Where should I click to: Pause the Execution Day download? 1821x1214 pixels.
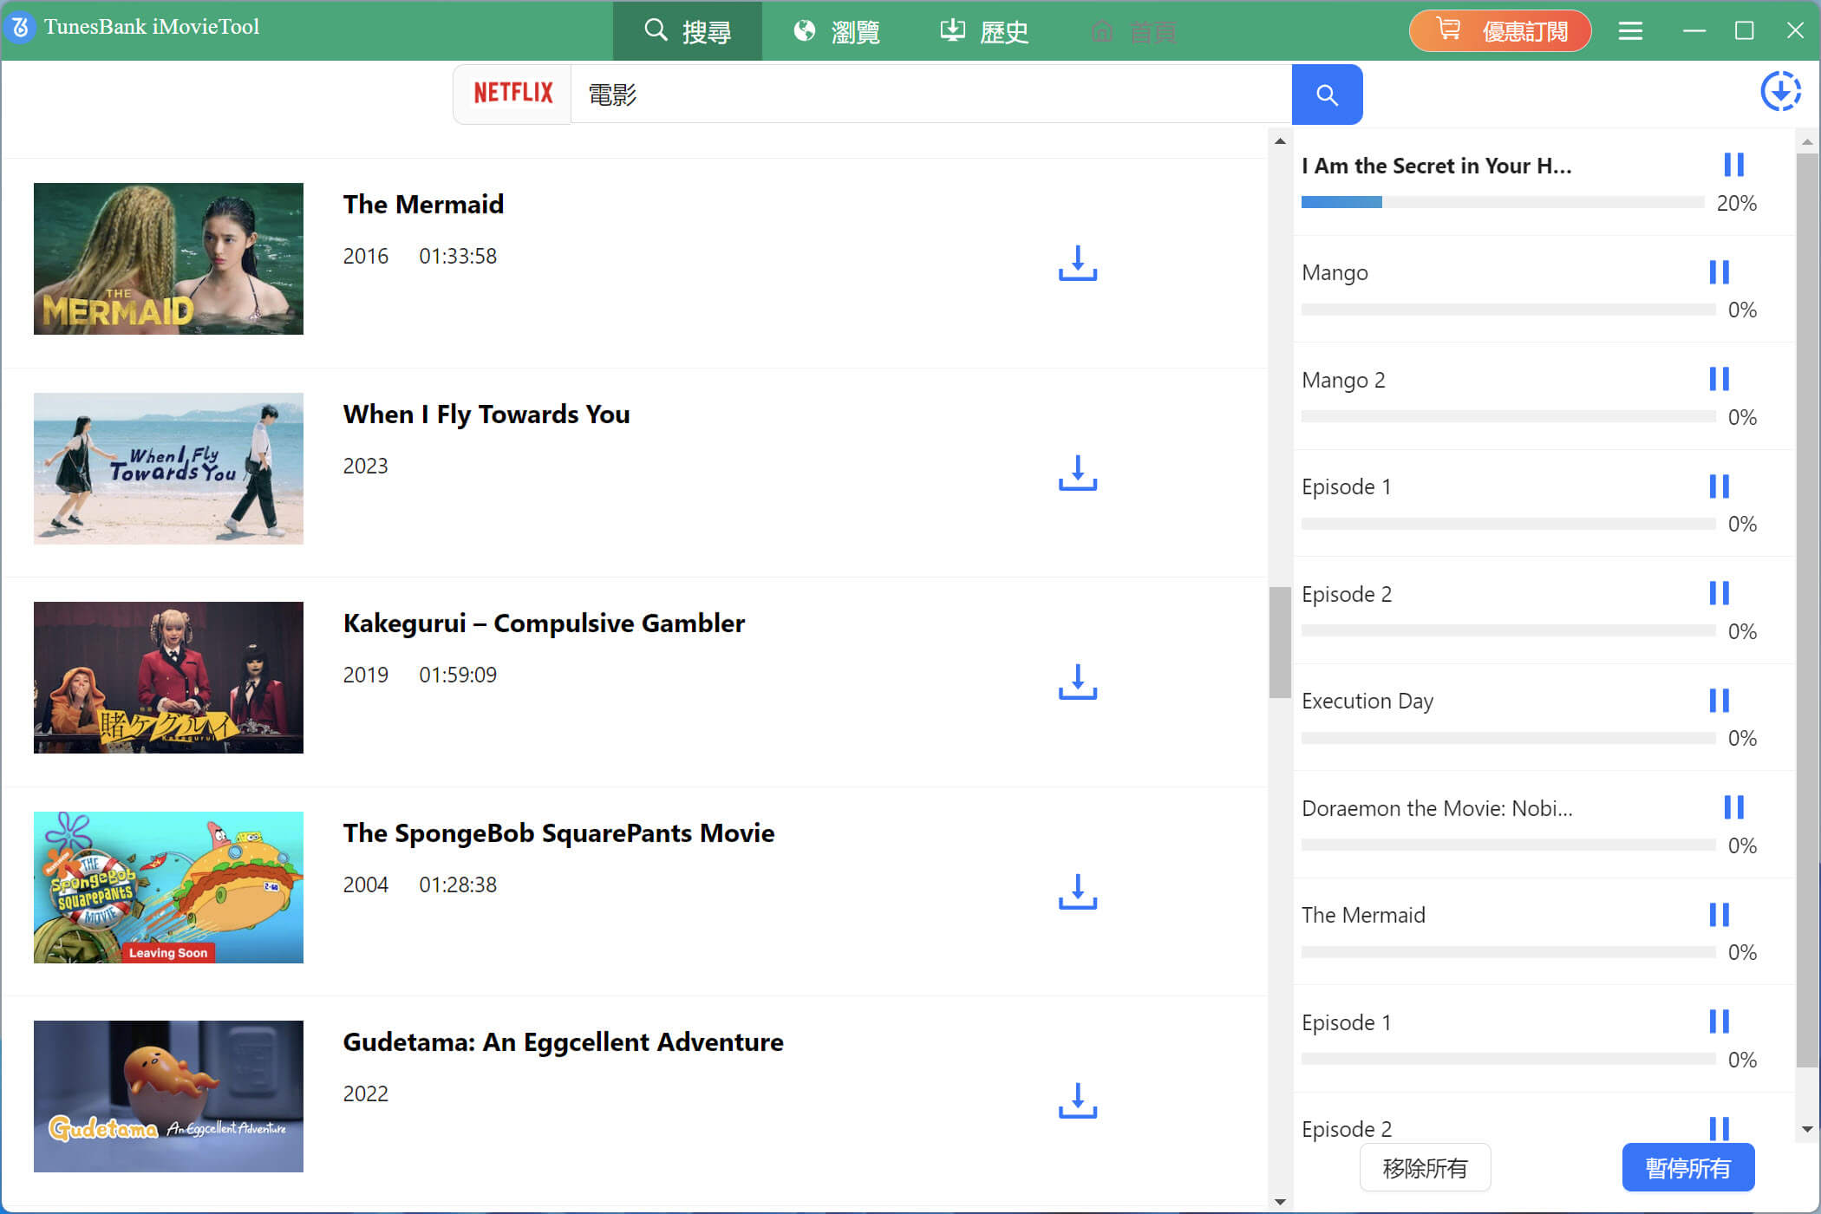tap(1719, 701)
